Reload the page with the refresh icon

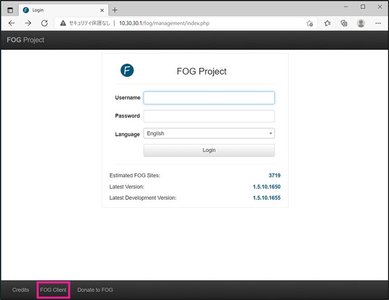tap(45, 23)
